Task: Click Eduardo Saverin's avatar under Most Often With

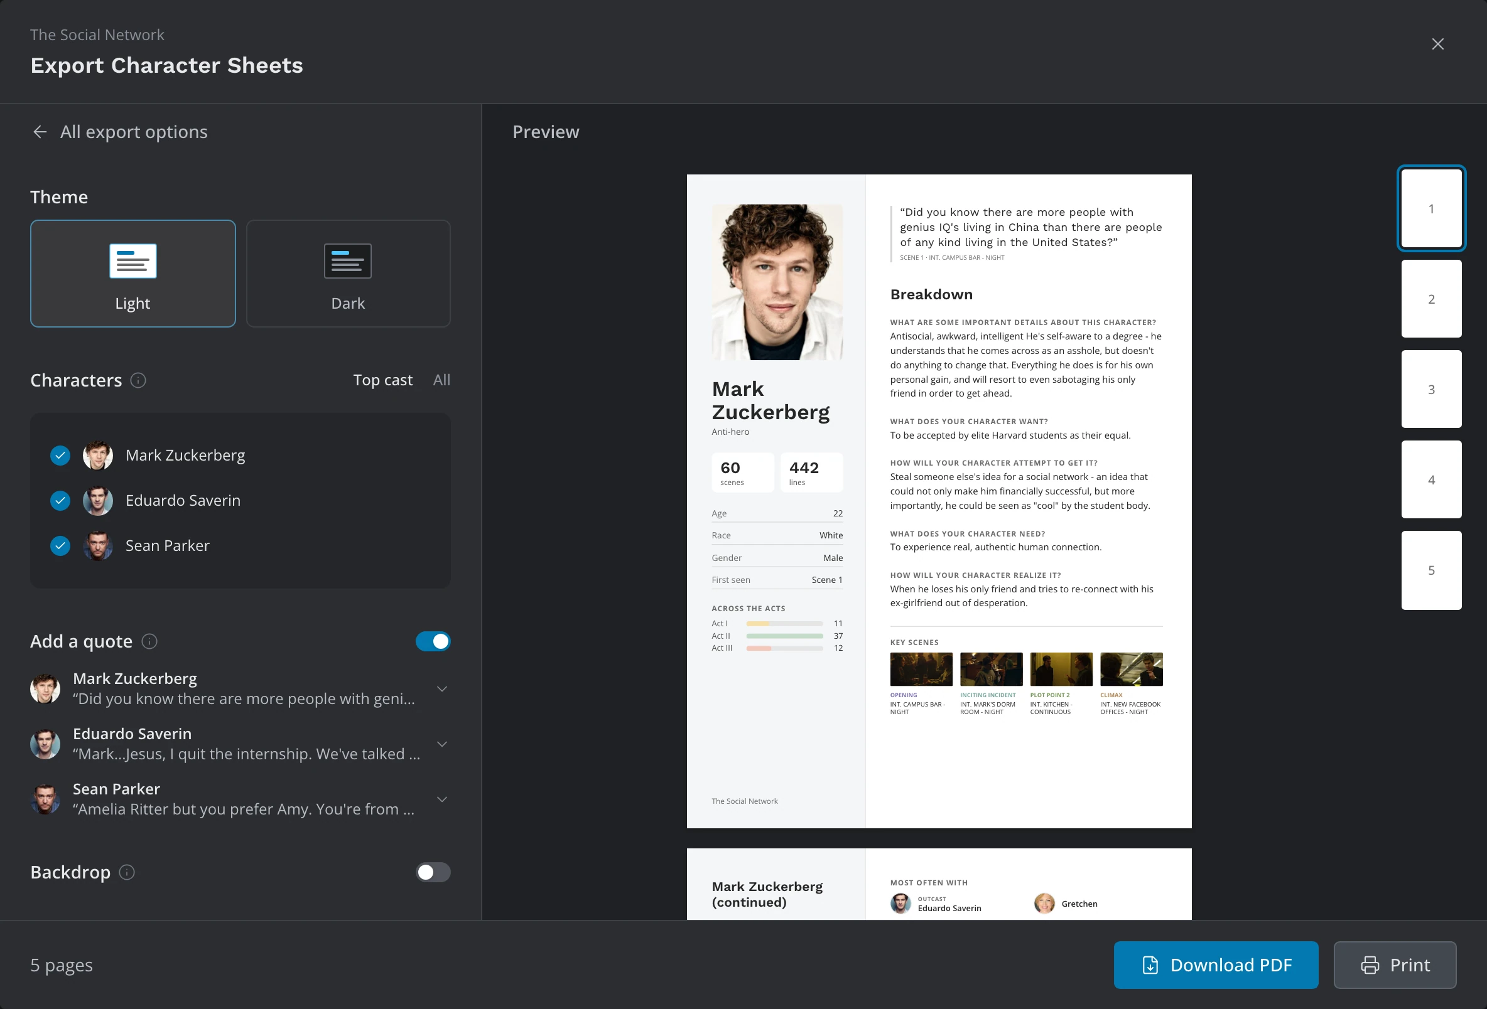Action: [900, 904]
